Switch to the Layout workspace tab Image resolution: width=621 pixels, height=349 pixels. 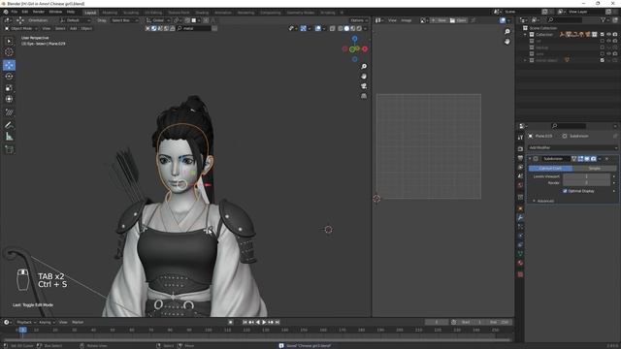[90, 13]
